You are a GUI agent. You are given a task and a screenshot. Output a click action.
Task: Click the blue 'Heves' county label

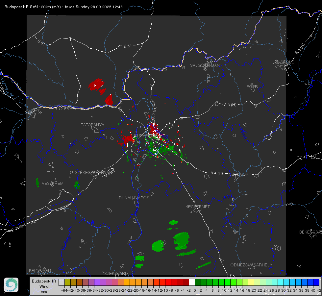(243, 134)
